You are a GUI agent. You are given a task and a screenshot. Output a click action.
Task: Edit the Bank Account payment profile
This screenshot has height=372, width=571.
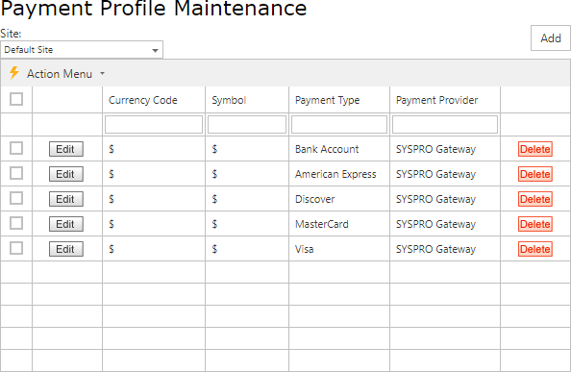[x=66, y=149]
